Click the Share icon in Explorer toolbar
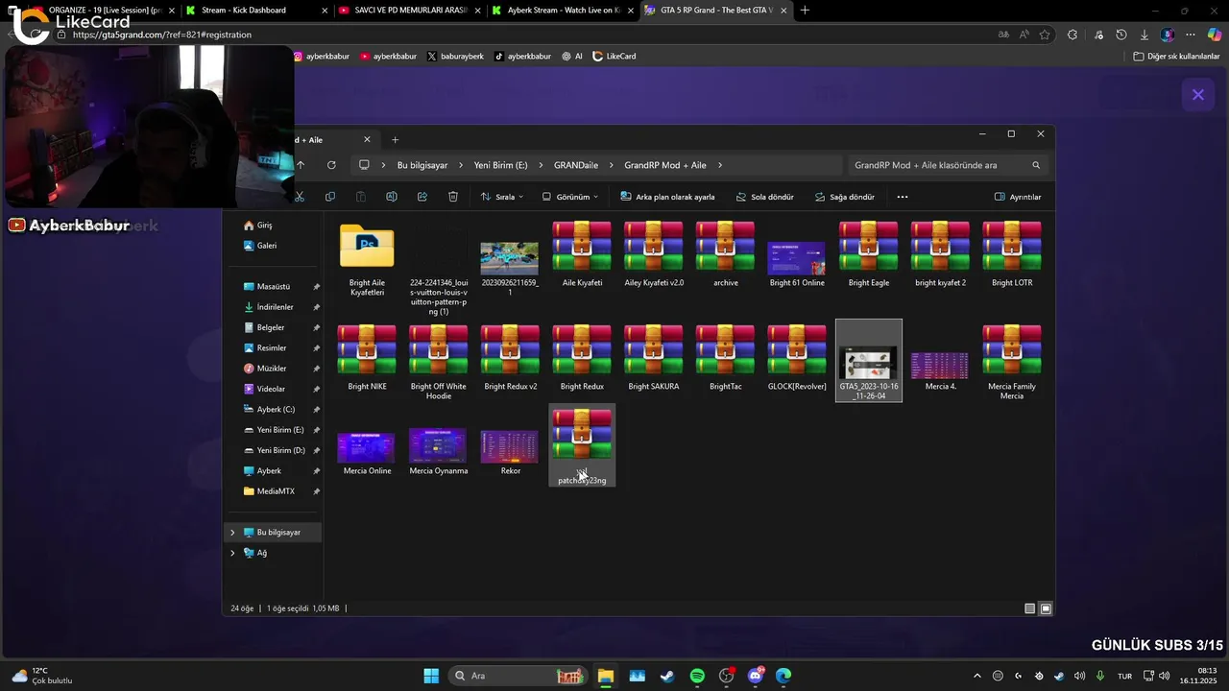 422,197
